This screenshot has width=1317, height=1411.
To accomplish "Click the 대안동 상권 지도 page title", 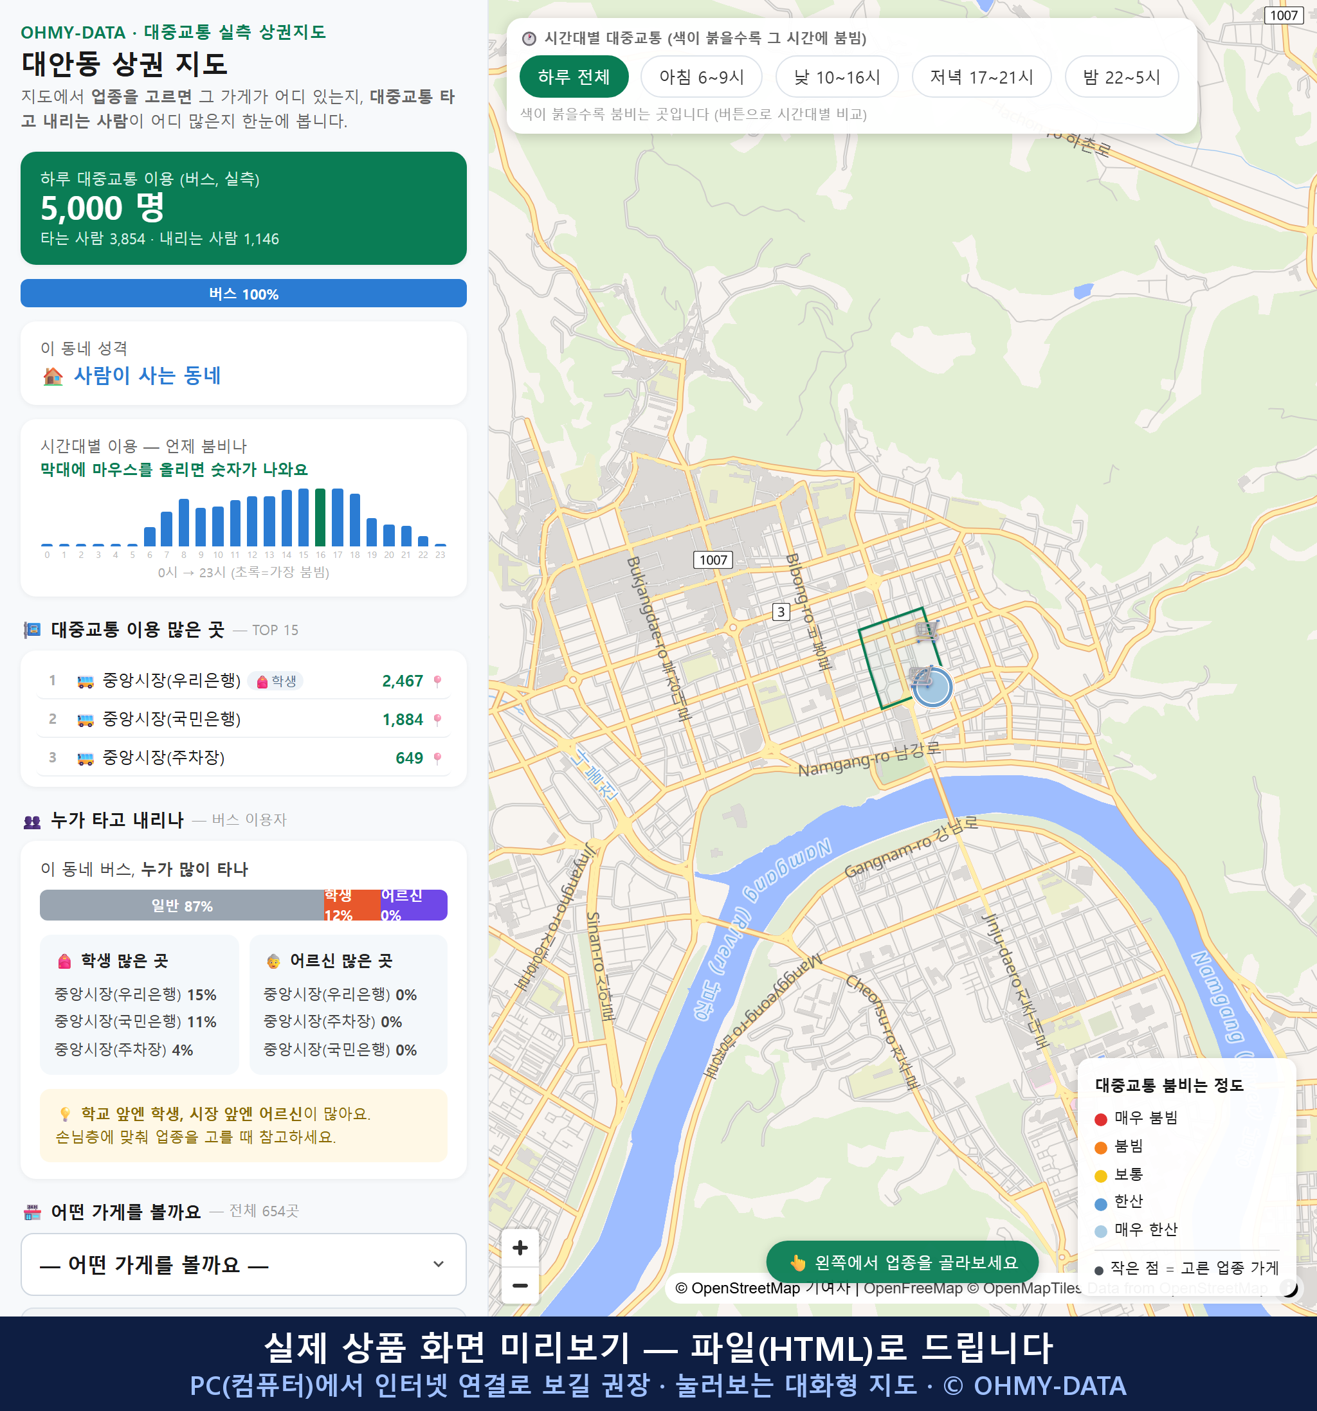I will (125, 64).
